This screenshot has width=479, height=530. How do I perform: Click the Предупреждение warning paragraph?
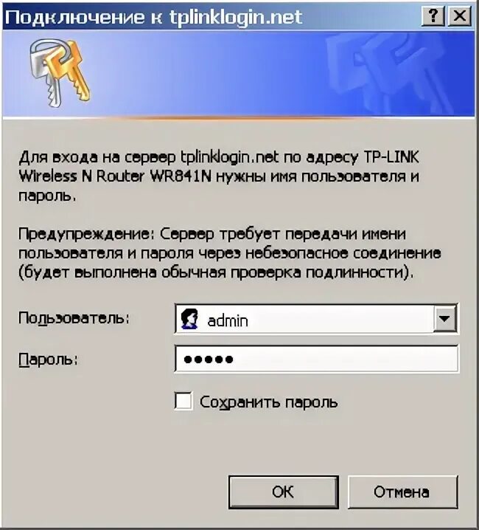[229, 253]
